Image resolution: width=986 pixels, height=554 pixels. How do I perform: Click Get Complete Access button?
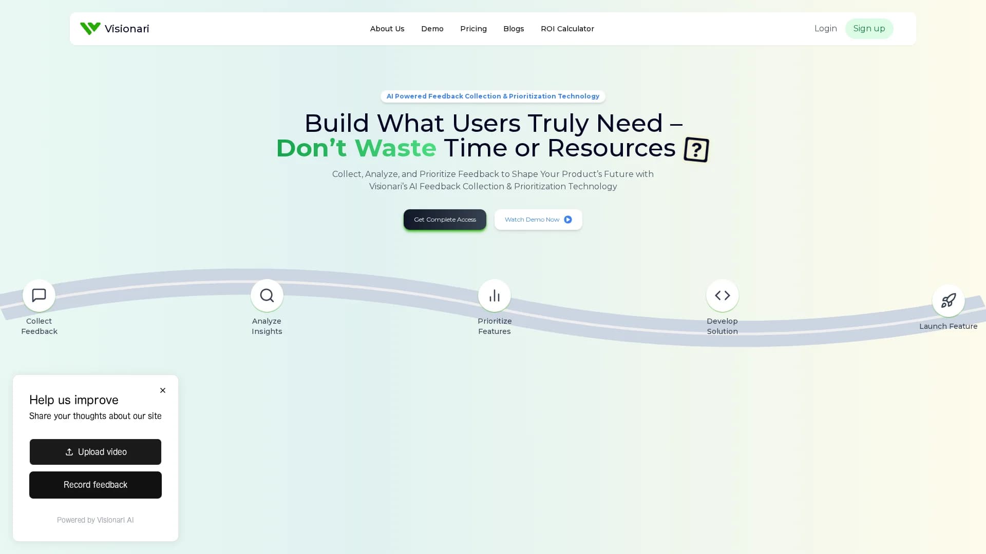click(x=445, y=220)
